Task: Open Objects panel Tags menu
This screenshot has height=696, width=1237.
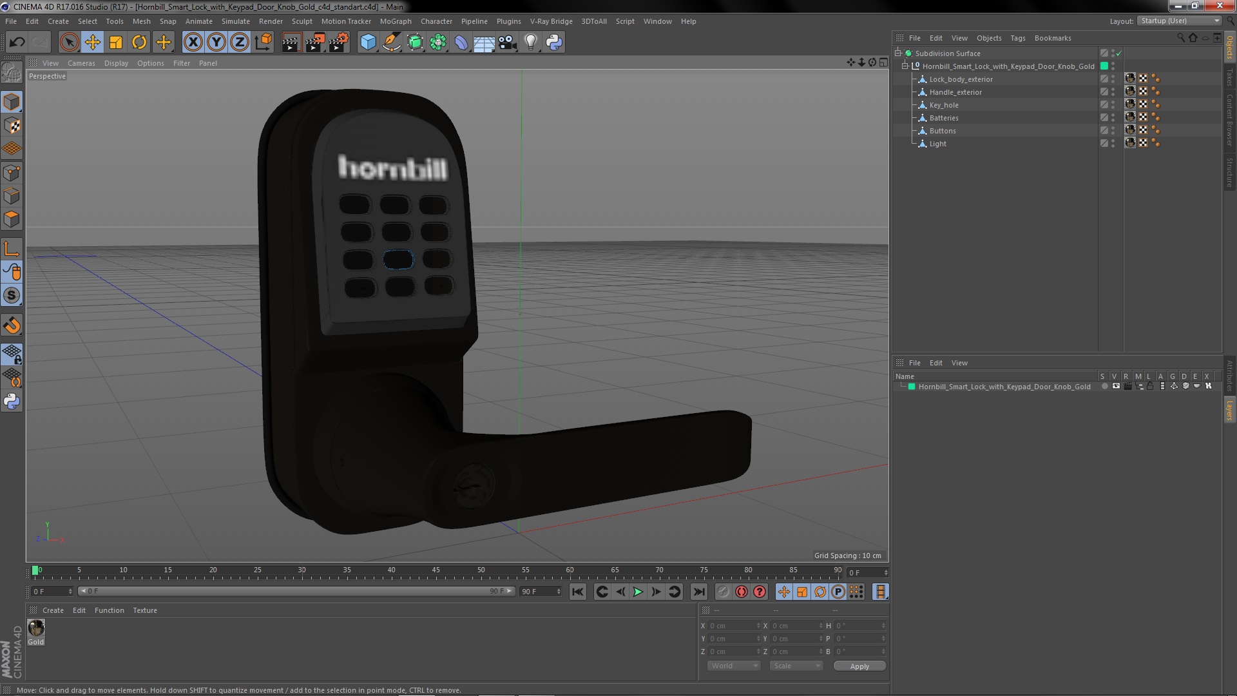Action: click(x=1017, y=38)
